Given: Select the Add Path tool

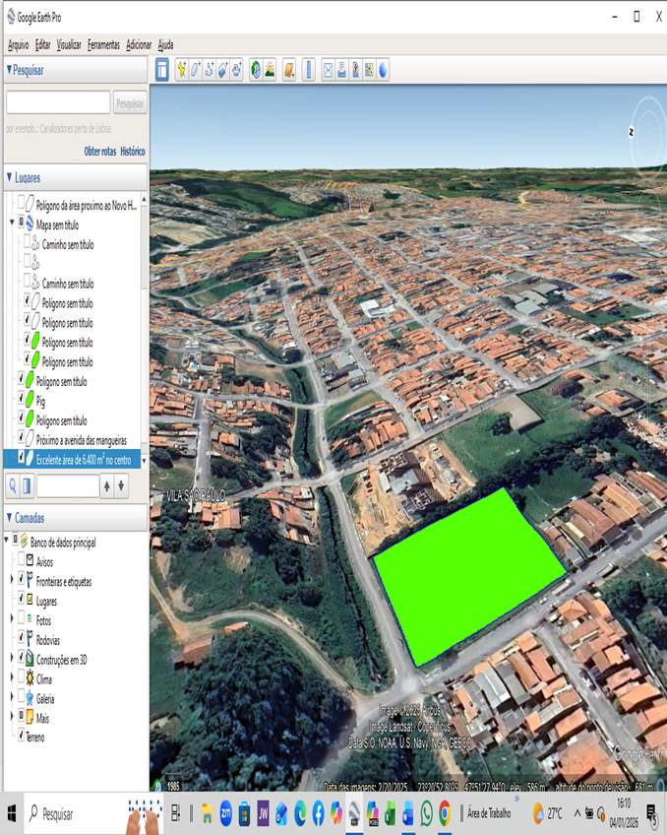Looking at the screenshot, I should [210, 70].
